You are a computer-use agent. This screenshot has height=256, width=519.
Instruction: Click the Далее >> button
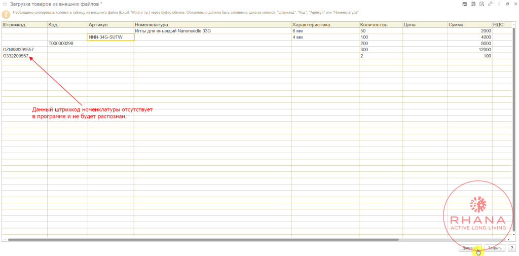pos(470,248)
